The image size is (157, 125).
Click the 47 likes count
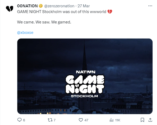point(86,120)
